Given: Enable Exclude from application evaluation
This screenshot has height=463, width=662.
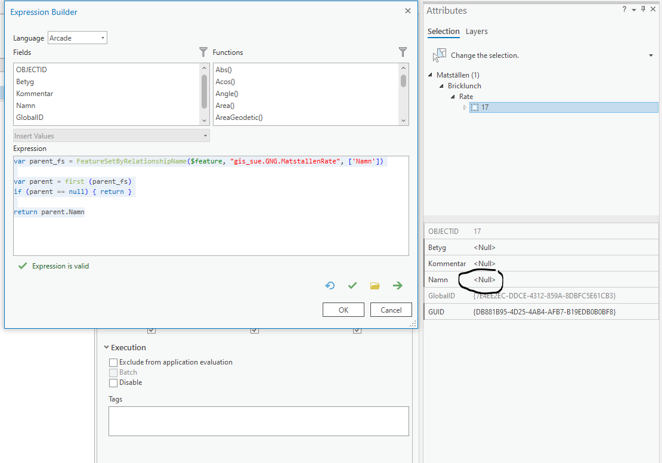Looking at the screenshot, I should coord(113,362).
